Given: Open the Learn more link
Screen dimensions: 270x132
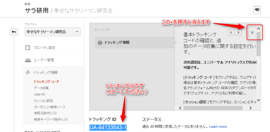Looking at the screenshot, I should 218,127.
